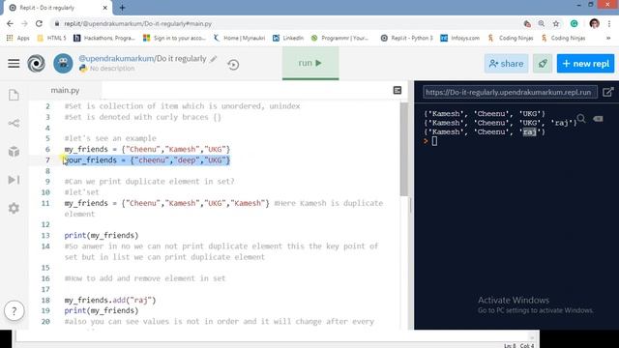Click the browser address bar
The image size is (619, 348).
click(x=284, y=23)
